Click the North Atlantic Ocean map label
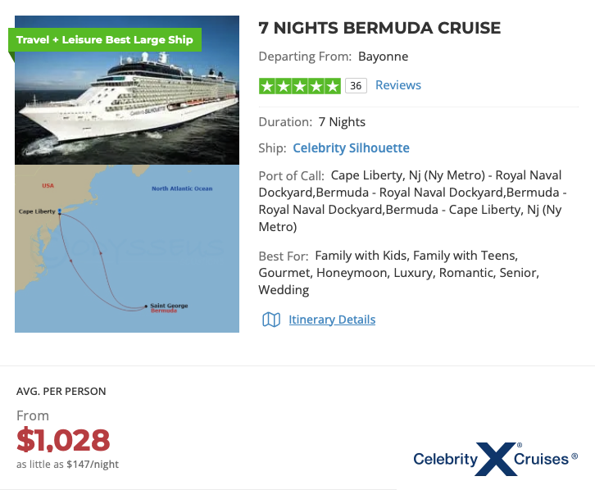 tap(182, 188)
